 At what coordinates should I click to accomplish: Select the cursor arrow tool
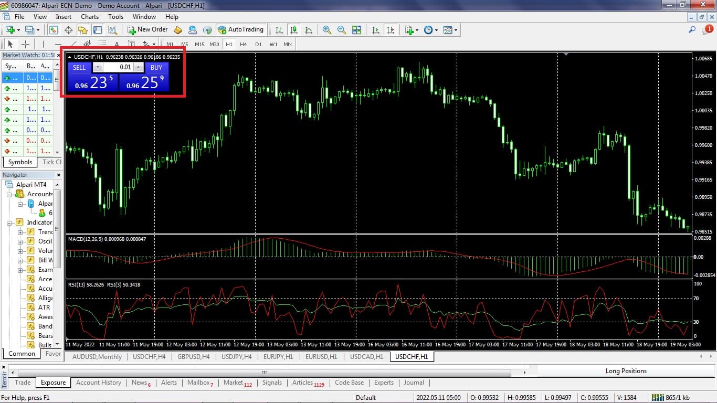(10, 44)
